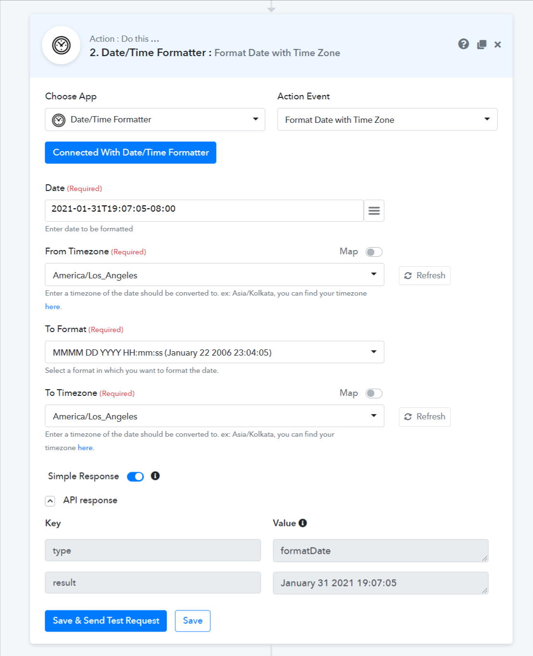Click the Date/Time Formatter clock icon in header
Screen dimensions: 533x656
(61, 45)
